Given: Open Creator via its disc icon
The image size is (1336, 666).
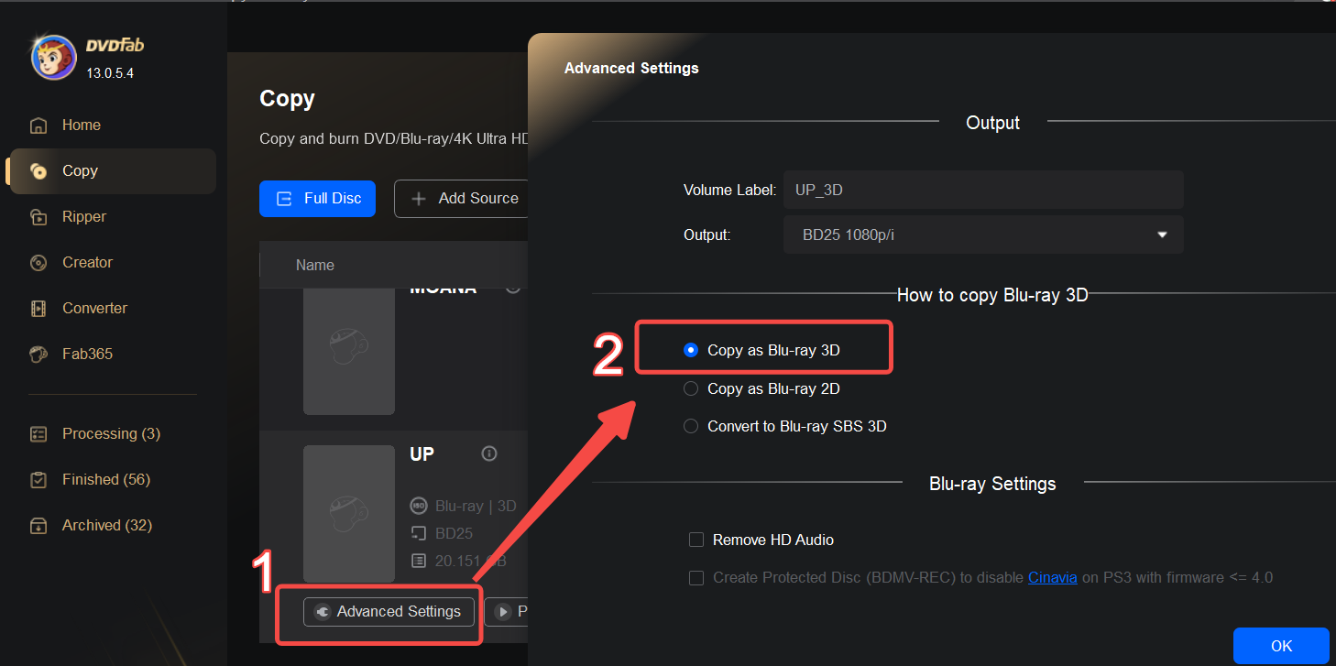Looking at the screenshot, I should click(38, 263).
